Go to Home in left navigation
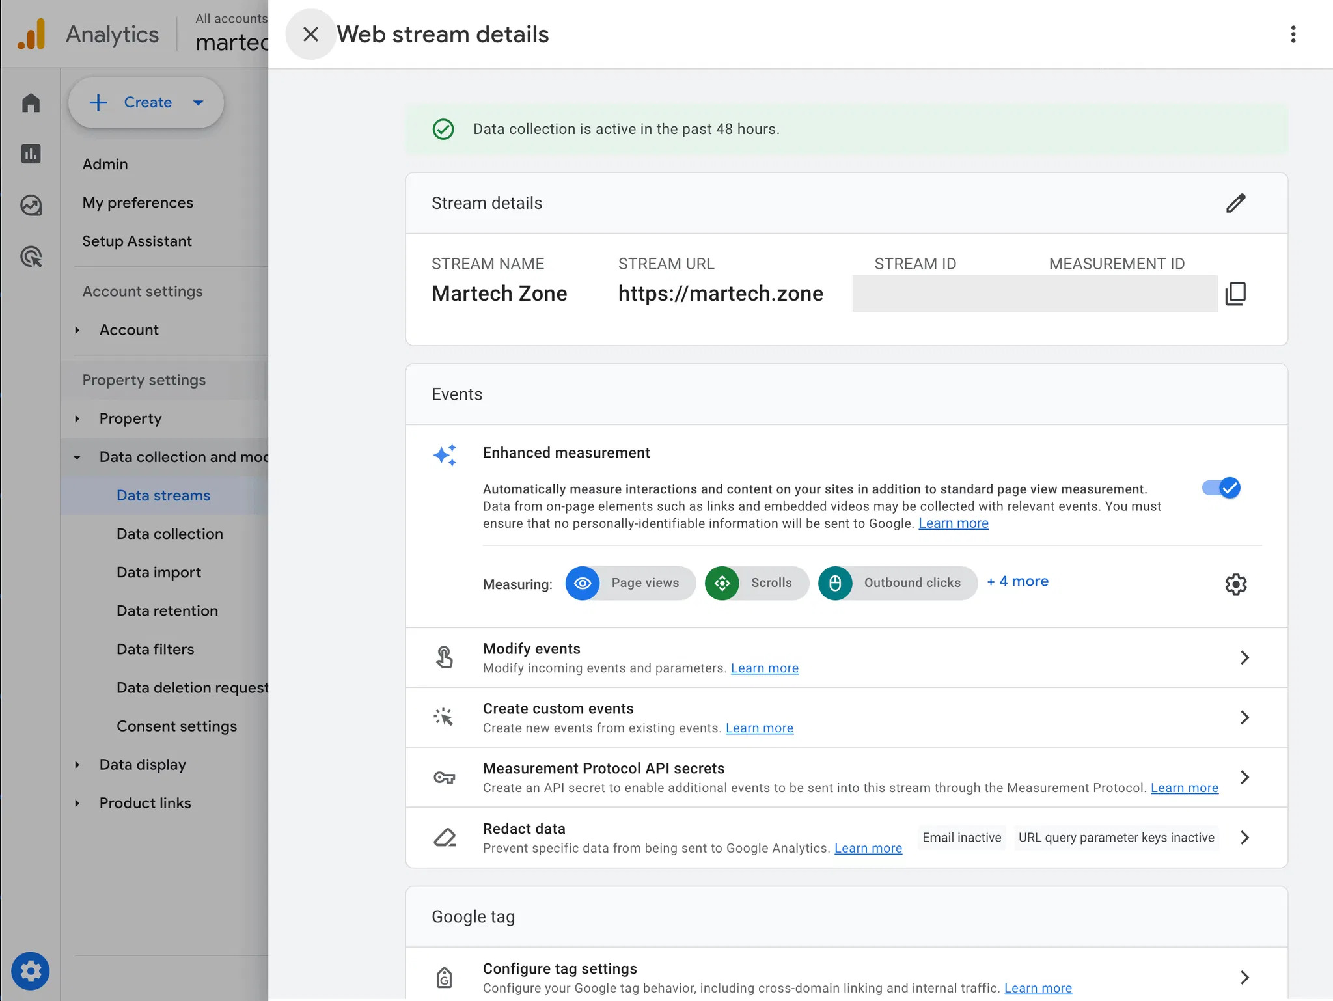1333x1001 pixels. [31, 103]
